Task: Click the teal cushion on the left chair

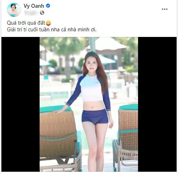Action: [x=55, y=109]
